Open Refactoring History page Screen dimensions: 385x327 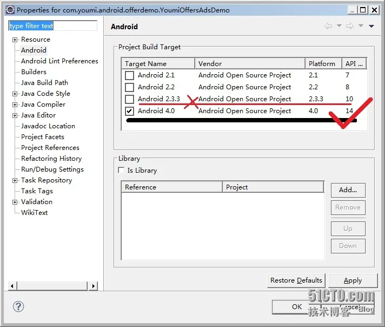click(x=51, y=159)
